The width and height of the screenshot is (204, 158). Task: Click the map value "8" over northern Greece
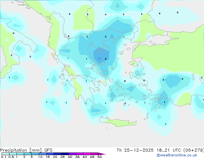pyautogui.click(x=106, y=59)
